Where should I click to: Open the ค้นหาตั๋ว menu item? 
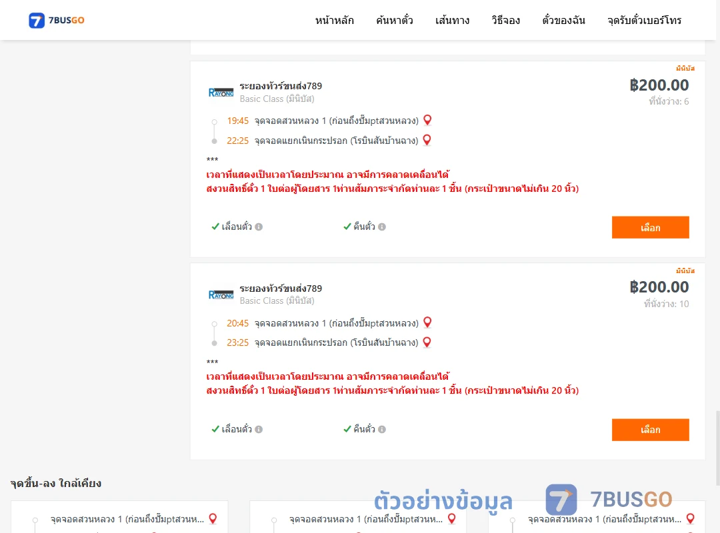coord(395,20)
